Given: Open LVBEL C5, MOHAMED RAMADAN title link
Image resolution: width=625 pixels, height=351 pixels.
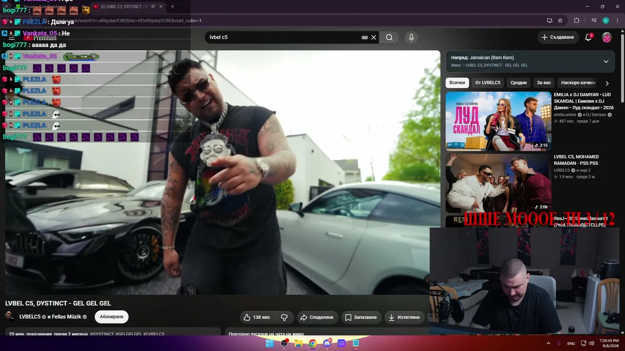Looking at the screenshot, I should pyautogui.click(x=576, y=160).
